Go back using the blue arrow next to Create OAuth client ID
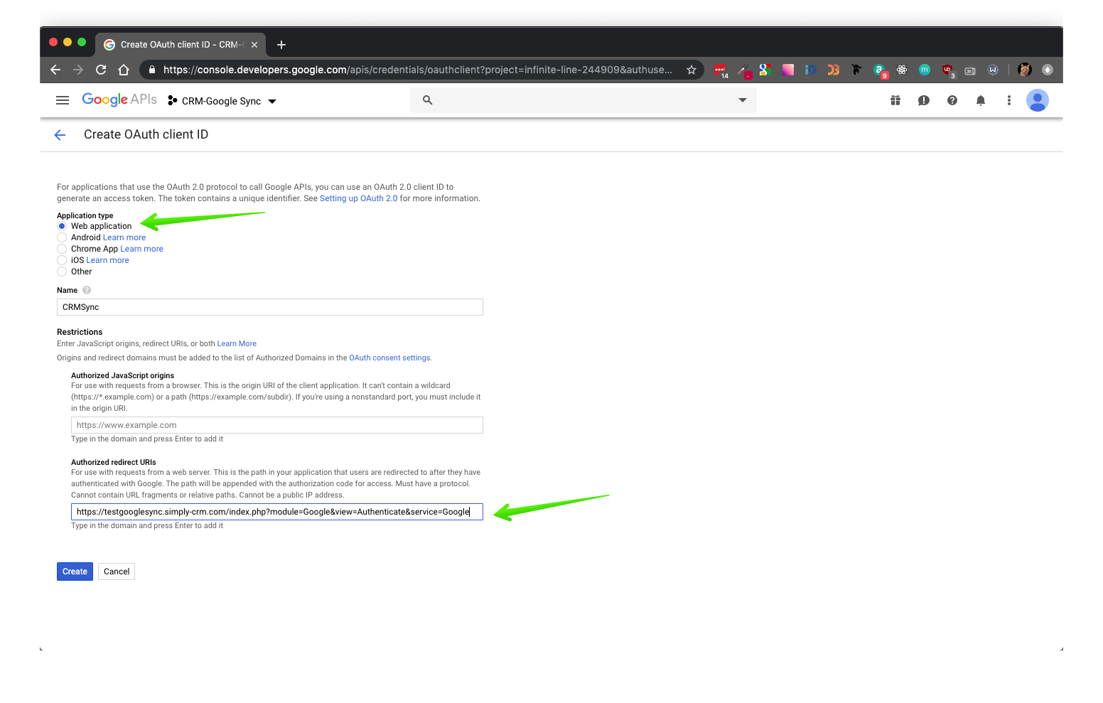This screenshot has height=703, width=1103. 60,135
